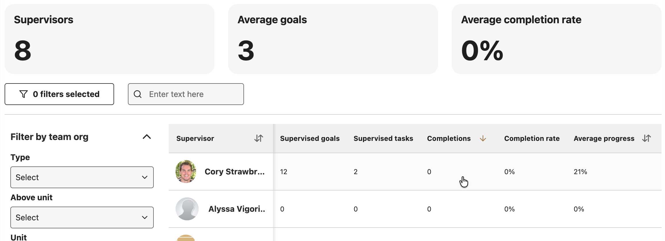Open the Type select dropdown
Image resolution: width=665 pixels, height=241 pixels.
coord(82,177)
